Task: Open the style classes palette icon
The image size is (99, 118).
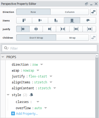Action: [31, 95]
